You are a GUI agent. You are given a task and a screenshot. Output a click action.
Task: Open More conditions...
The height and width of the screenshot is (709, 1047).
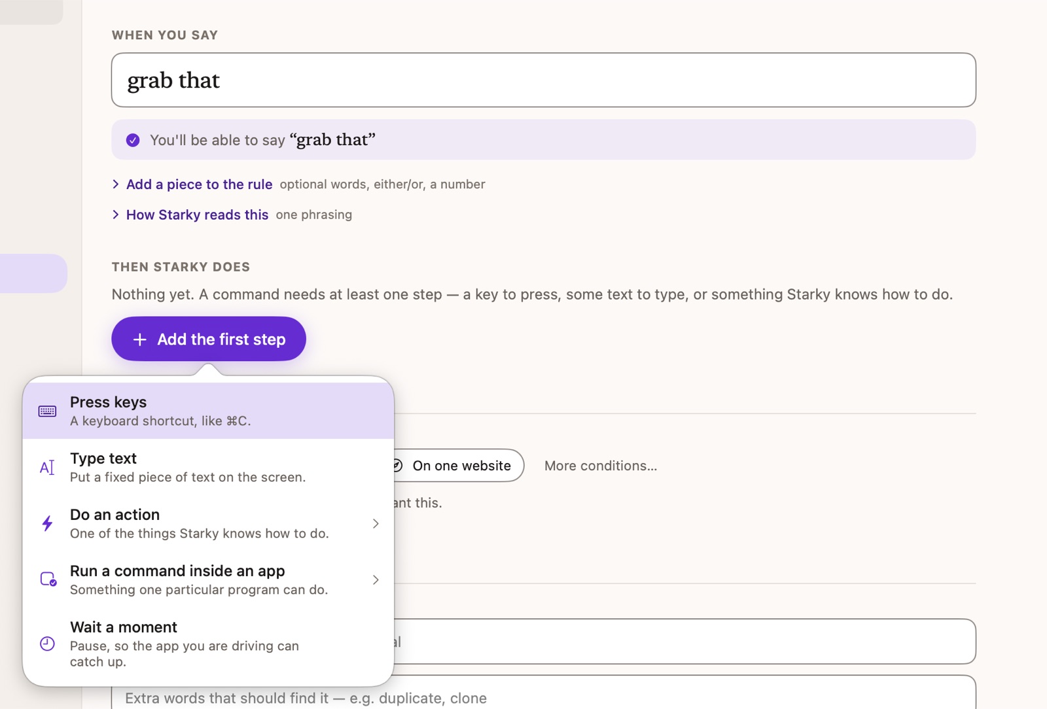(601, 466)
